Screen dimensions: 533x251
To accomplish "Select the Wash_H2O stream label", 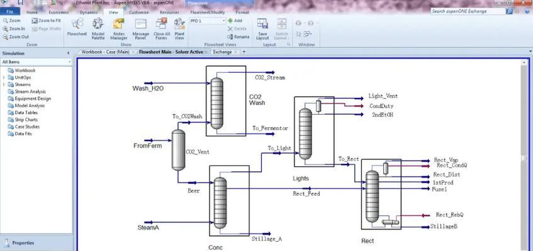I will 148,89.
